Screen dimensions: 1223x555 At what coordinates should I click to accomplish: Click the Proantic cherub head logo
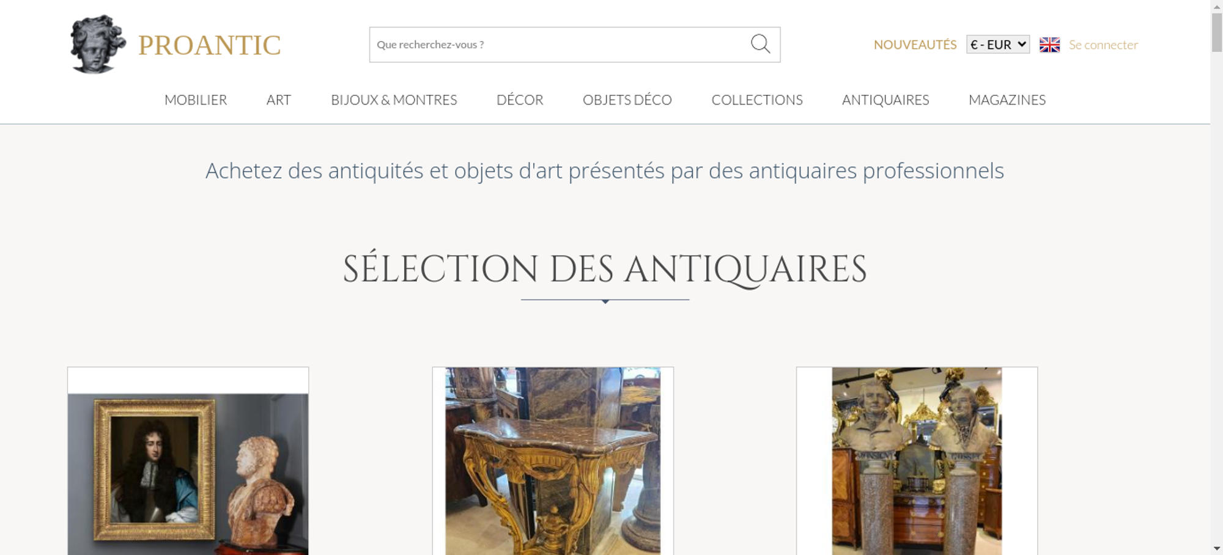click(98, 44)
